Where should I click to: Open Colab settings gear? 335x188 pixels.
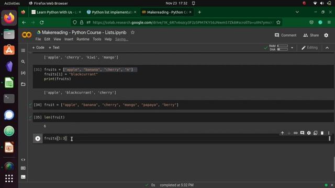pos(326,35)
